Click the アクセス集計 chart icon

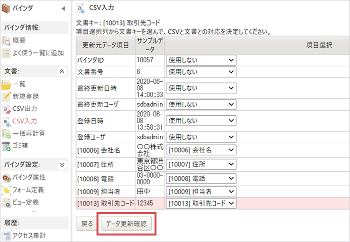click(6, 236)
